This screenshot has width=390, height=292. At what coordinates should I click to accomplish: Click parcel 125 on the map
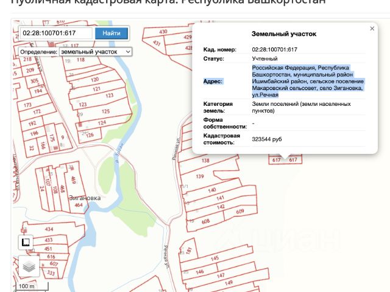click(105, 111)
